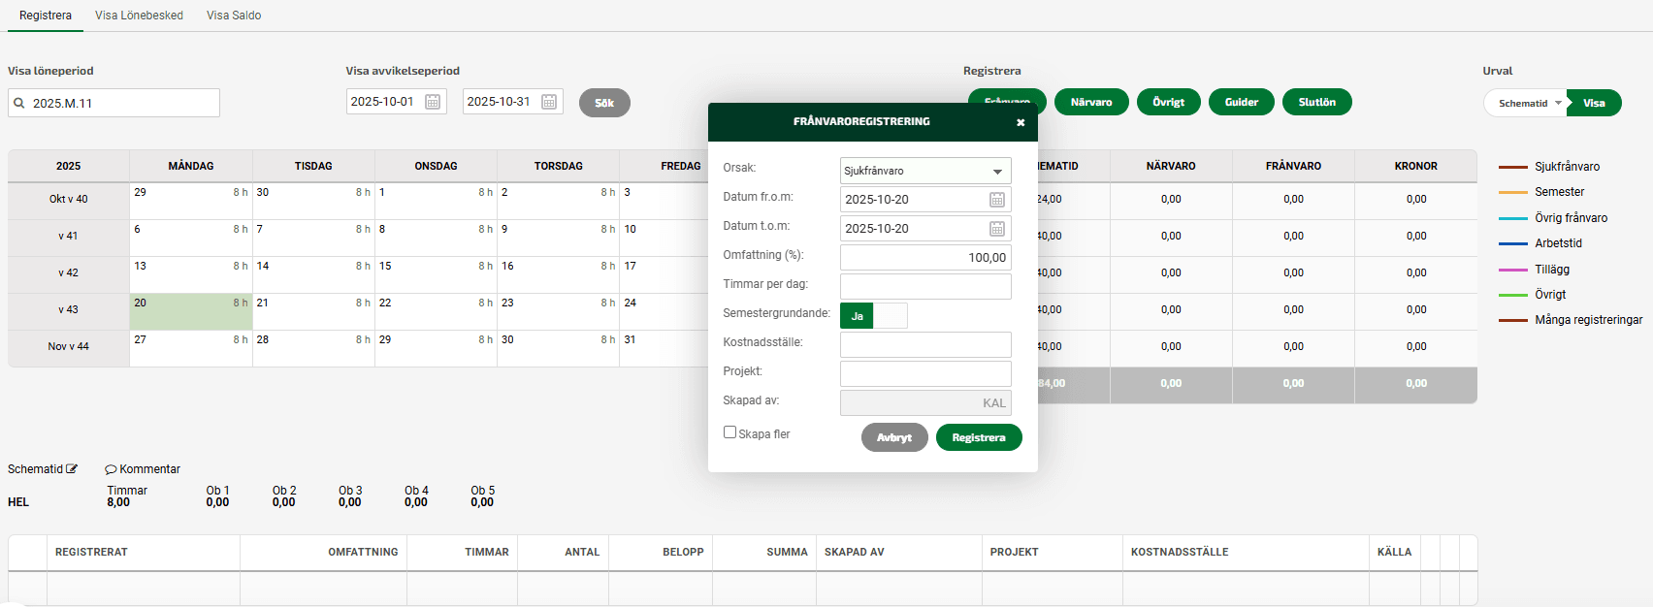Switch to the Visa Lönebesked tab
1653x607 pixels.
click(x=139, y=16)
